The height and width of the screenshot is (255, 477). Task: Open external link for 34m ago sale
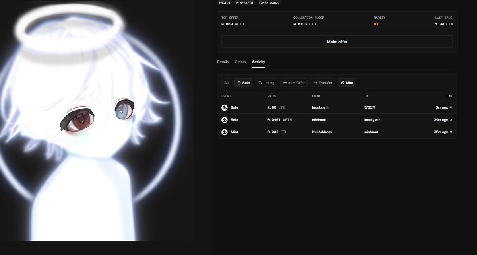pos(451,120)
